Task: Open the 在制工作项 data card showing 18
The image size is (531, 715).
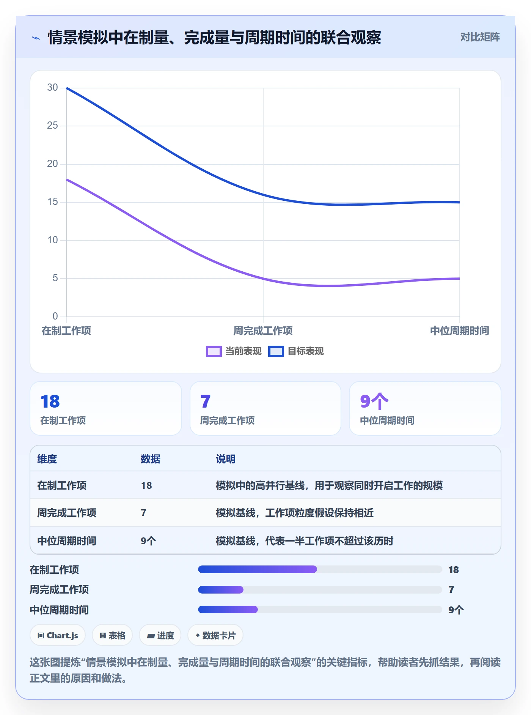Action: point(106,408)
